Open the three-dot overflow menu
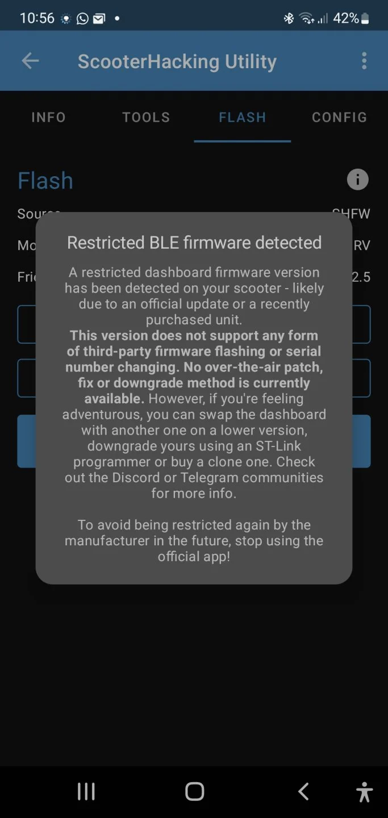This screenshot has height=818, width=388. point(364,61)
